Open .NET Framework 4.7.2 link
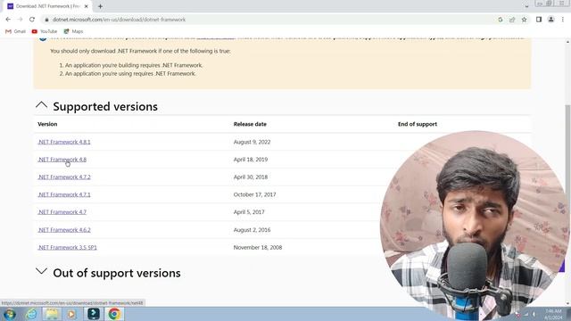 (x=64, y=177)
